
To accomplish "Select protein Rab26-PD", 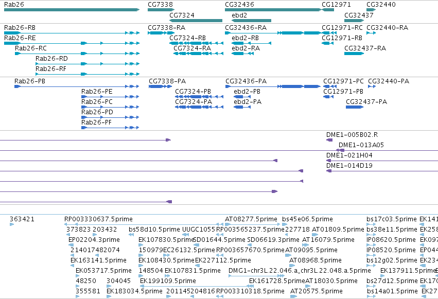I will pyautogui.click(x=110, y=117).
